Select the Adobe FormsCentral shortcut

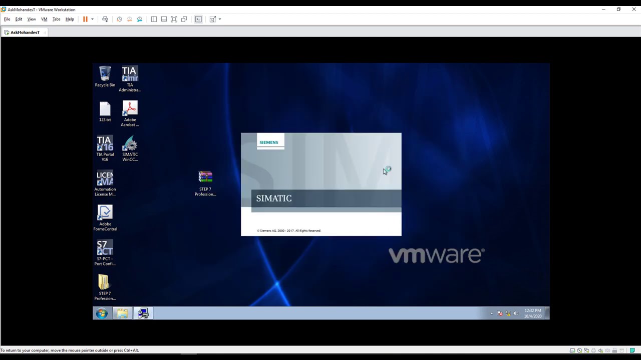coord(105,218)
